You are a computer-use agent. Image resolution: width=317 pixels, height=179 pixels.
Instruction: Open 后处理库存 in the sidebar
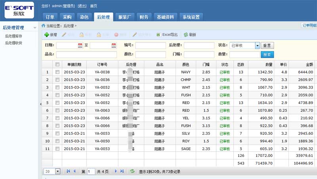13,36
